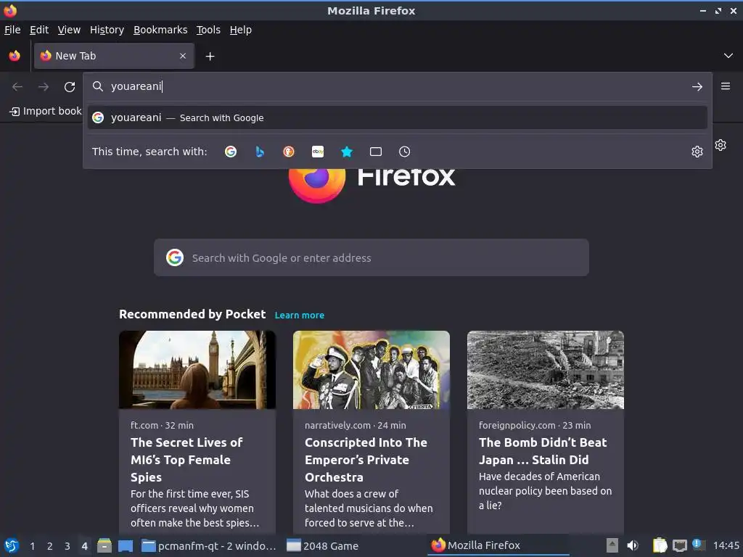Open Pocket Learn more link

click(x=300, y=315)
